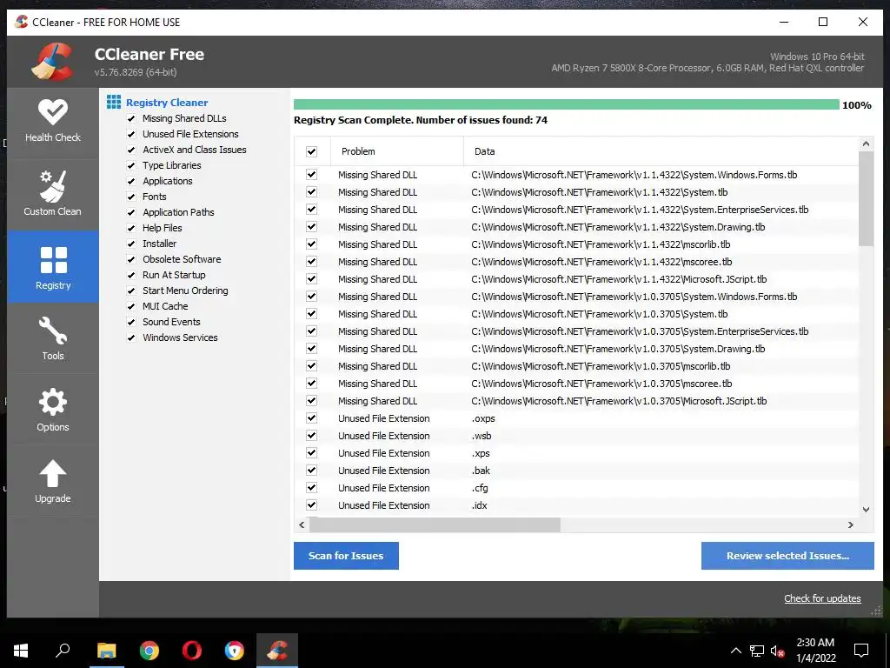The height and width of the screenshot is (668, 890).
Task: Disable Application Paths scanning
Action: (x=131, y=212)
